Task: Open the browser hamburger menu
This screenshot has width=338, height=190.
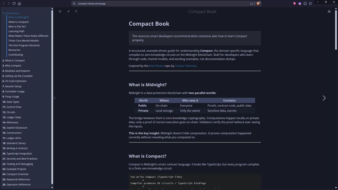Action: click(310, 4)
